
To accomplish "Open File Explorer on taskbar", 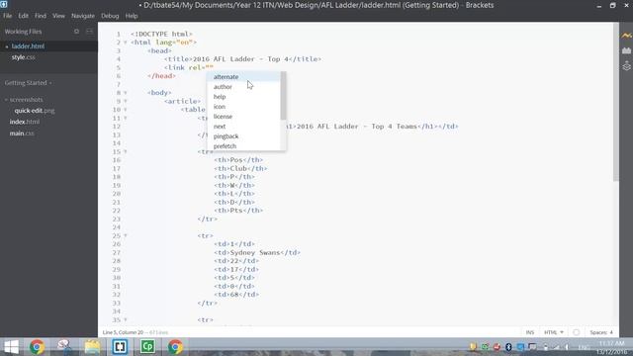I will pyautogui.click(x=92, y=347).
